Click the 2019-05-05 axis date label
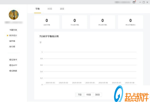150x102 pixels. (90, 83)
